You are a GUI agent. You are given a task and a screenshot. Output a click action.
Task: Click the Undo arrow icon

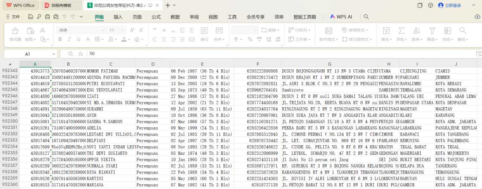pyautogui.click(x=64, y=17)
